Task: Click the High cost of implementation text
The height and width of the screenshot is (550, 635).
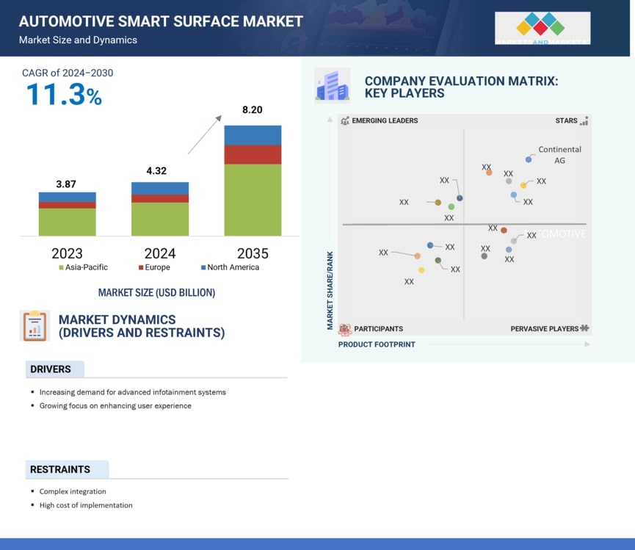Action: pos(86,505)
